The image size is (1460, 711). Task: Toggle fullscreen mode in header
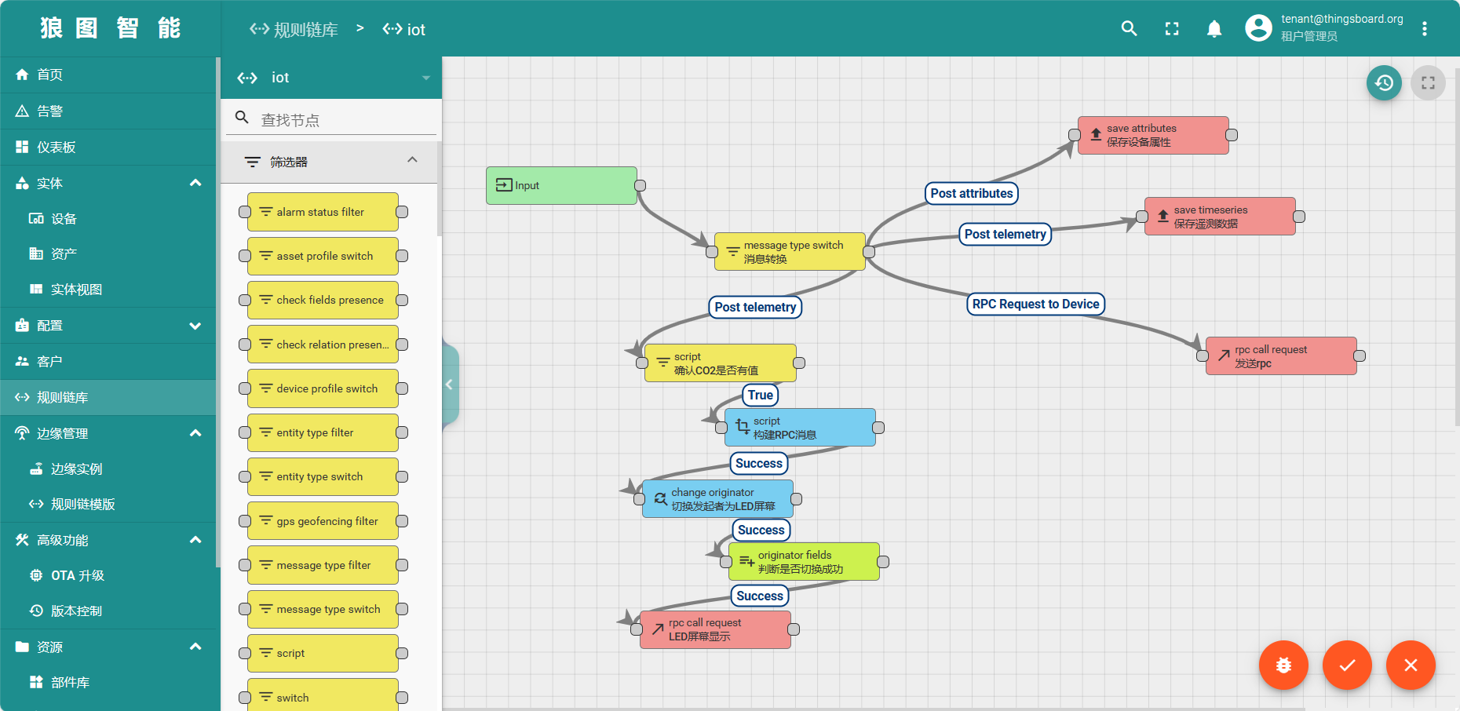click(1172, 29)
